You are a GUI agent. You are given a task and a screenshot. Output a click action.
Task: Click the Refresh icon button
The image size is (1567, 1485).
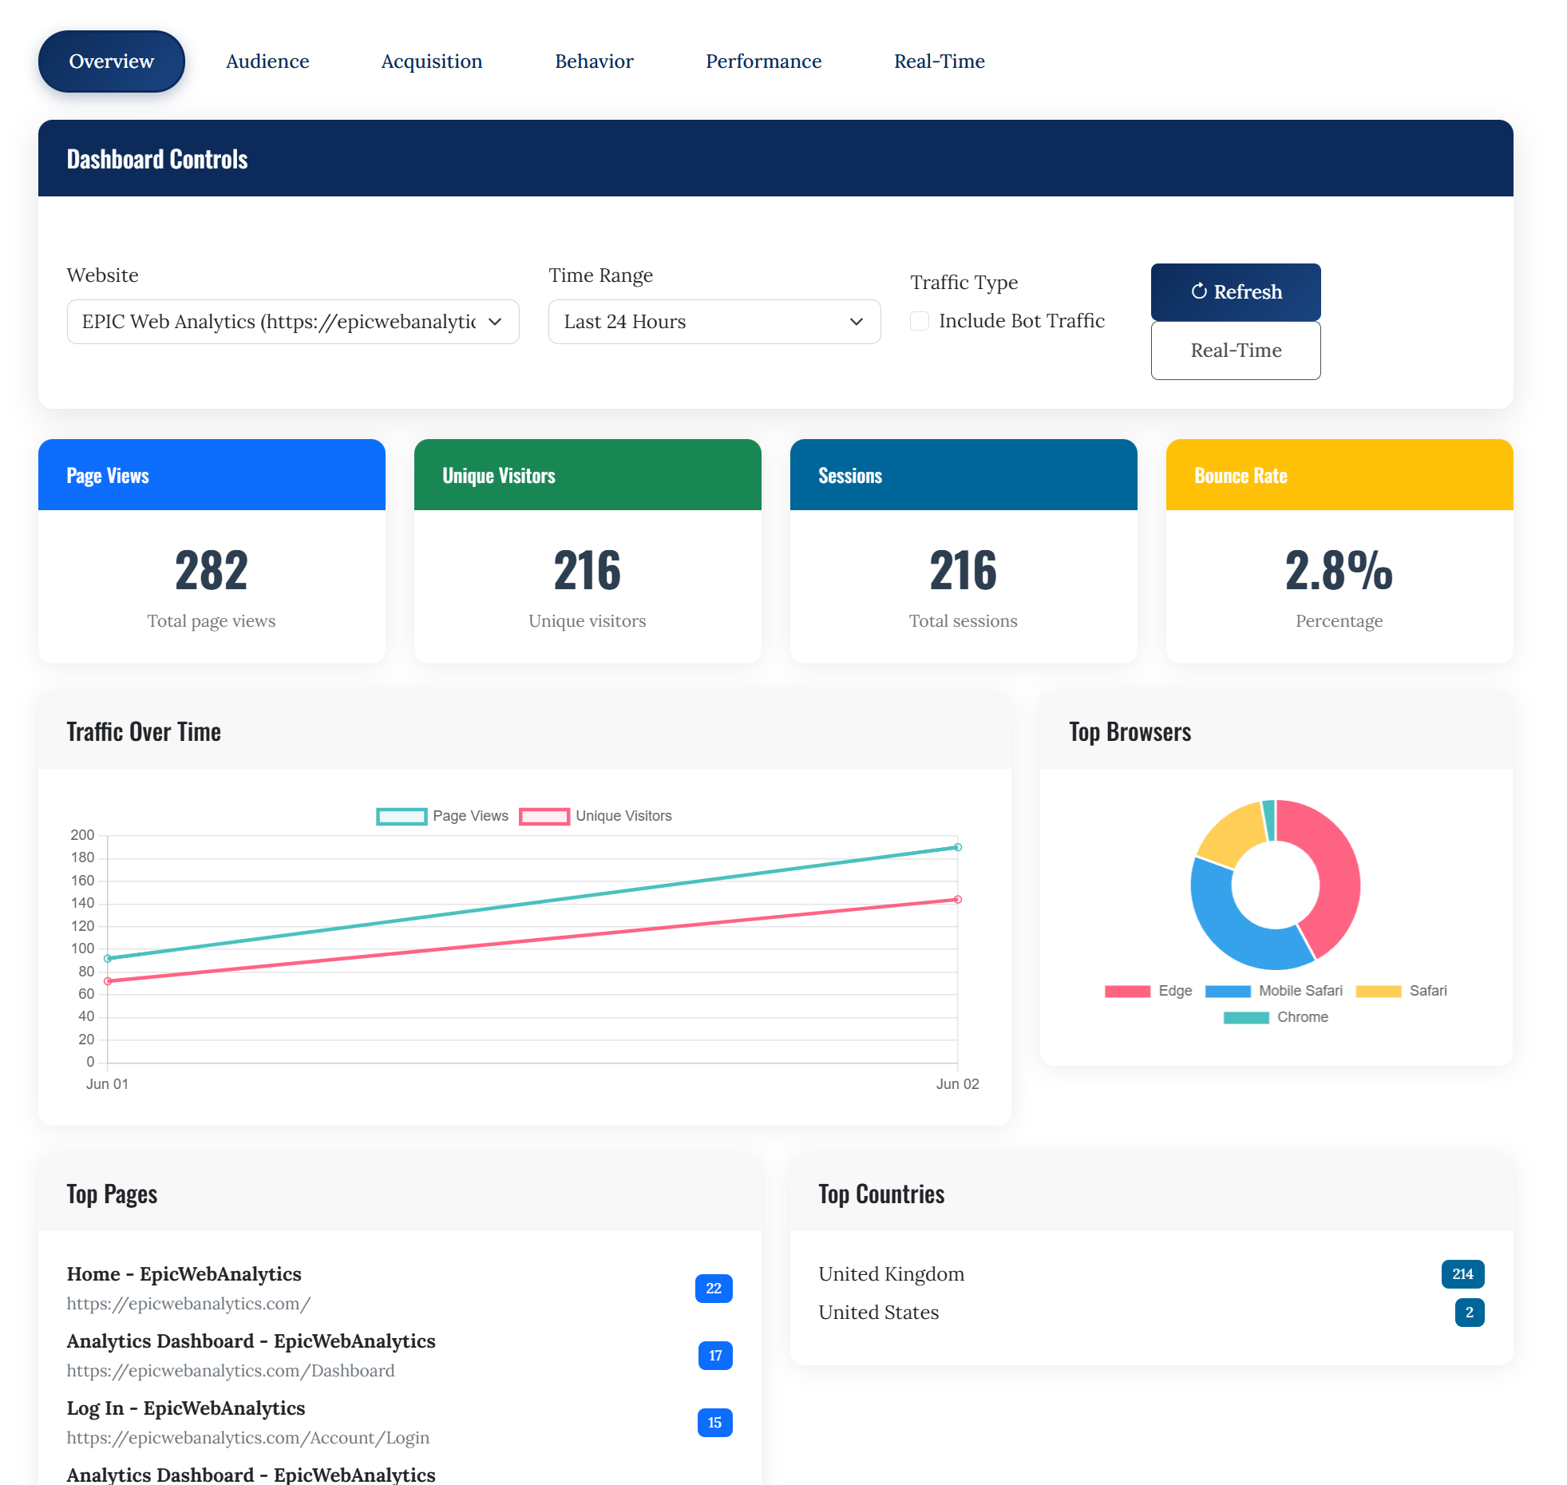[1235, 291]
